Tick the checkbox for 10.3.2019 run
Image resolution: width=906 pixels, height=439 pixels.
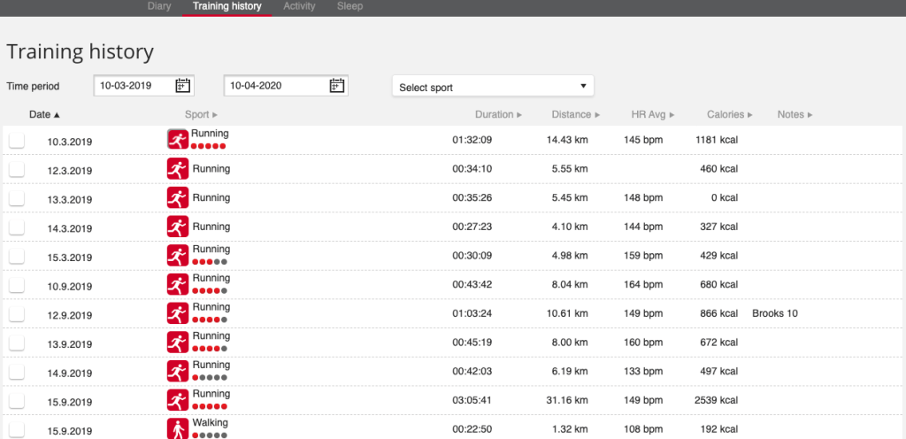tap(17, 141)
